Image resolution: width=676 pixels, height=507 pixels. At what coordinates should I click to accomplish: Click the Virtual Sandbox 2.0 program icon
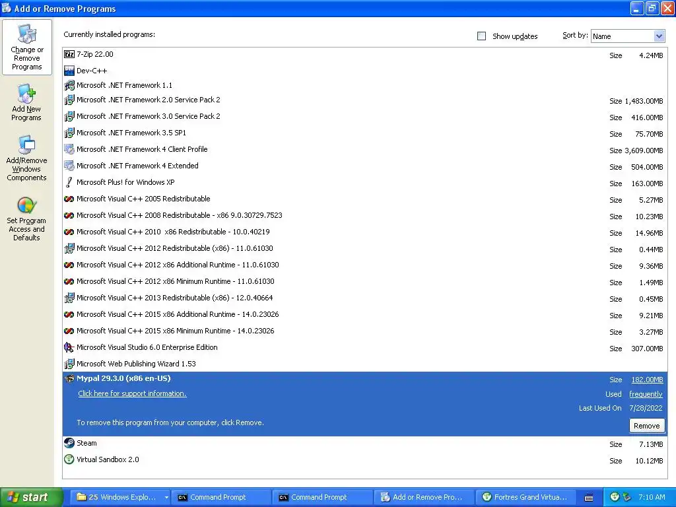[69, 459]
